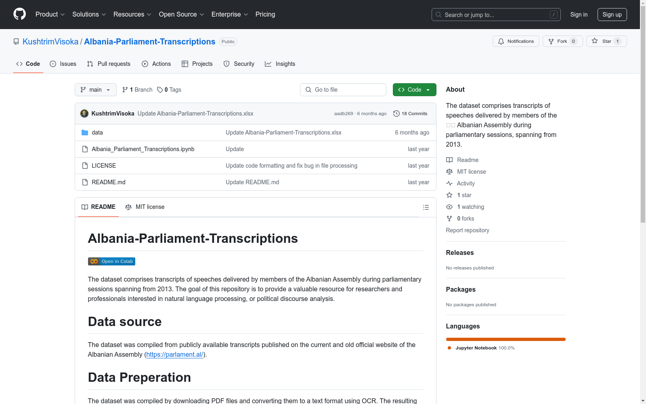Click file icon beside Albania_Parliament_Transcriptions.ipynb
The width and height of the screenshot is (646, 404).
pyautogui.click(x=85, y=149)
